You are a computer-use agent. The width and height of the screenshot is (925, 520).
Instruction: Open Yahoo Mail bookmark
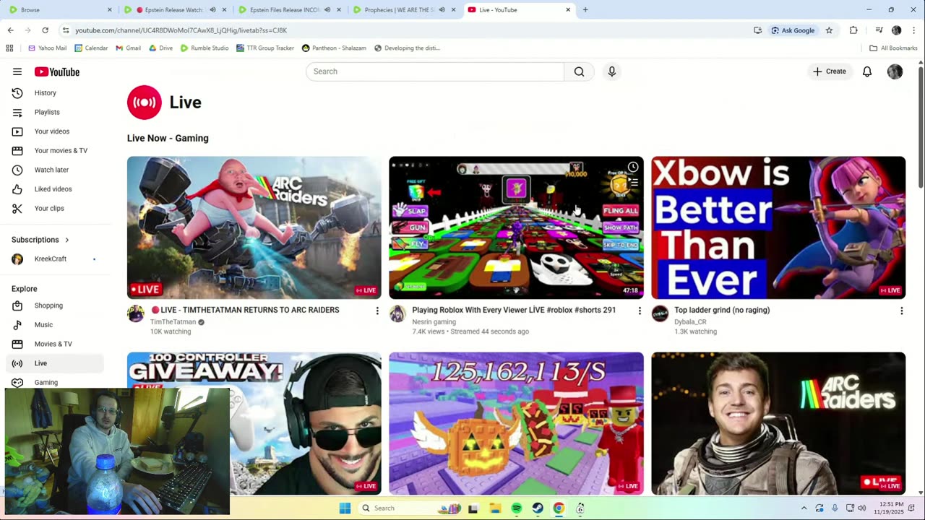(47, 48)
